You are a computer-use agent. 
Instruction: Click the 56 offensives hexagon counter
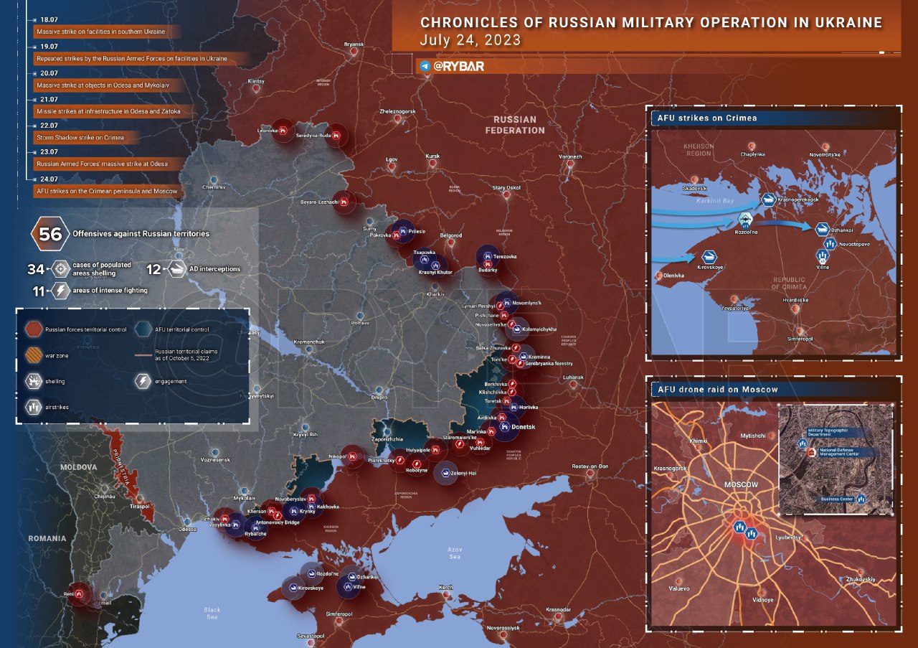coord(49,233)
